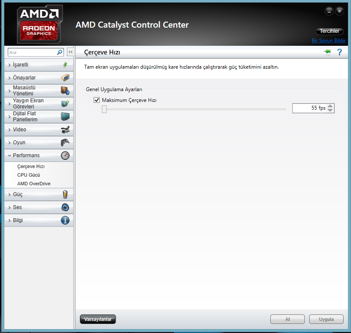Expand the İşaretli section

(x=39, y=65)
